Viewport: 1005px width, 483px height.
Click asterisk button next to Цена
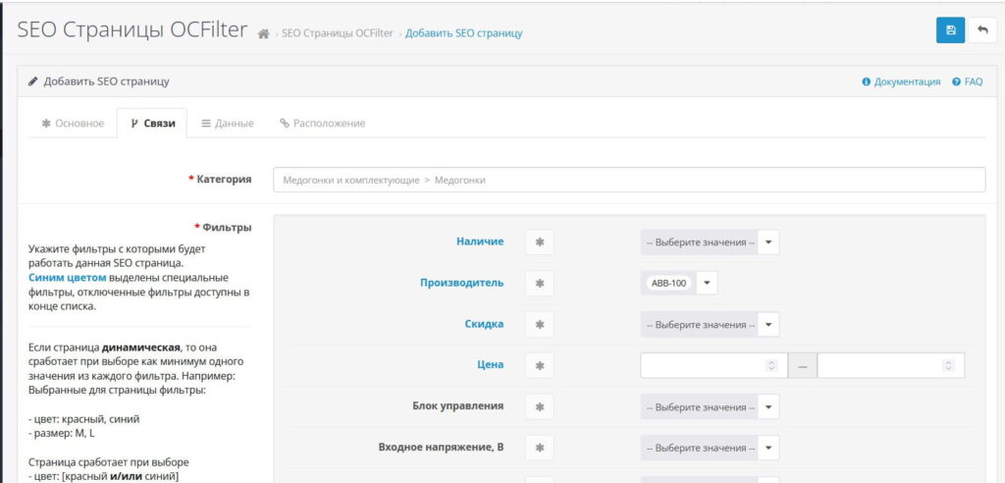[x=539, y=365]
